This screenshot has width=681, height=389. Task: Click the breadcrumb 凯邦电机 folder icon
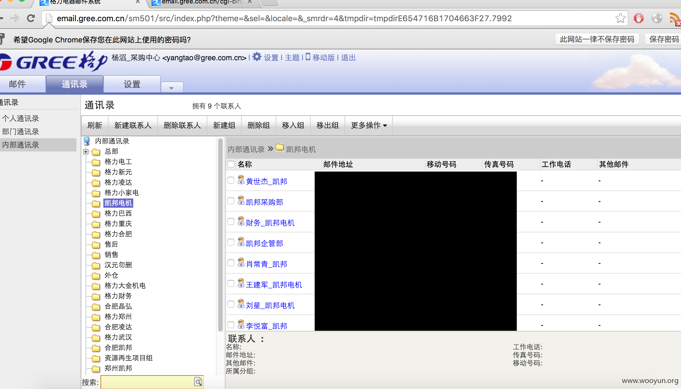(x=280, y=147)
